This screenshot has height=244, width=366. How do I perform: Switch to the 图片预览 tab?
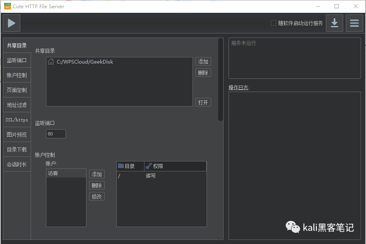click(17, 135)
